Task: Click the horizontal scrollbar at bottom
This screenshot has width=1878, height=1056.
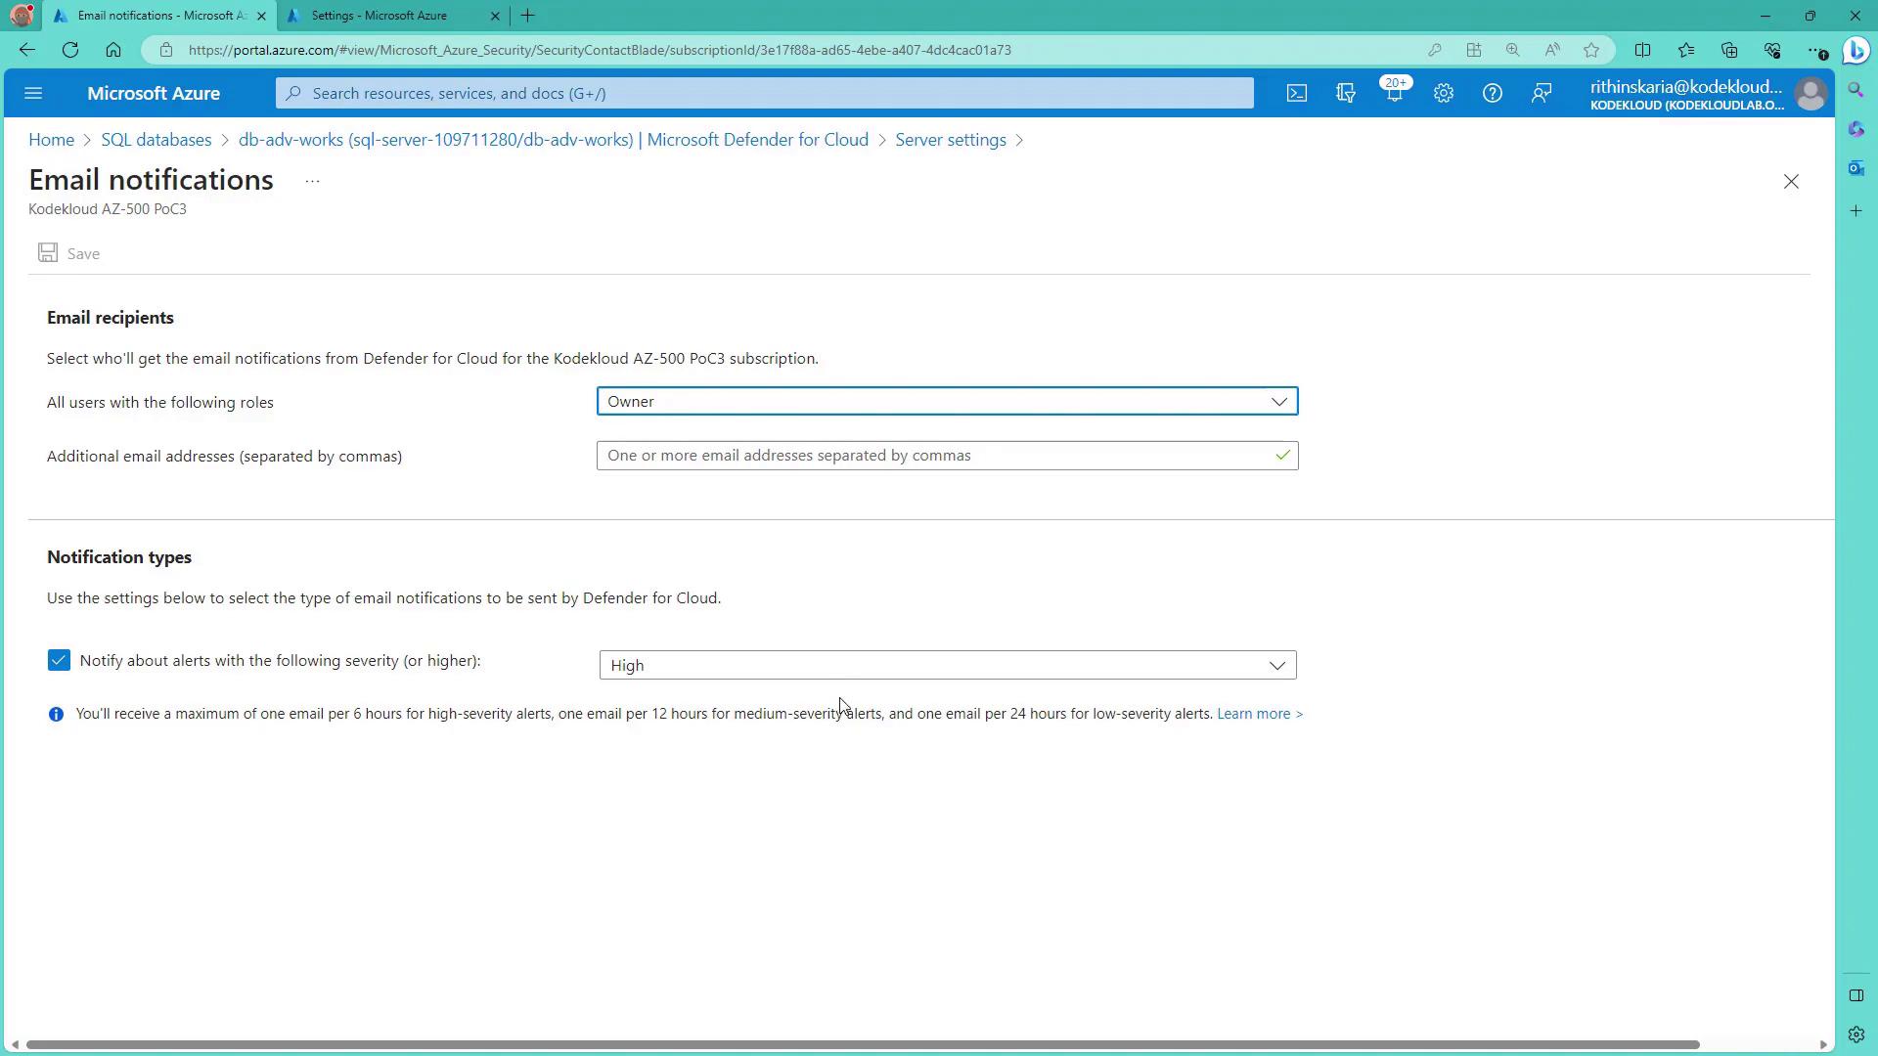Action: [x=861, y=1044]
